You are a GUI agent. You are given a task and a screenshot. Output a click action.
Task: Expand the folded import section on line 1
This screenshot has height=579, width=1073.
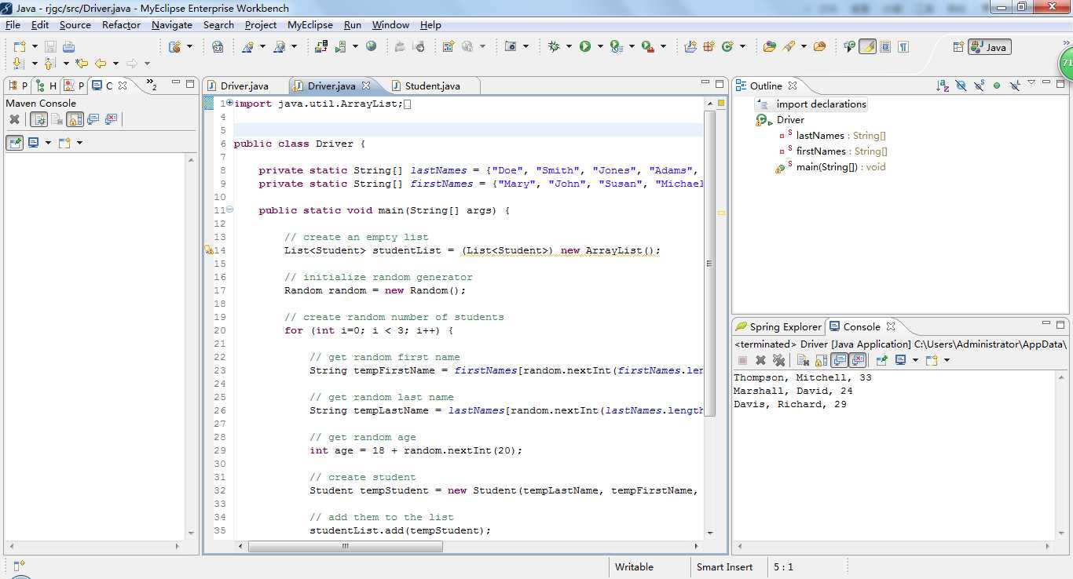click(x=229, y=103)
